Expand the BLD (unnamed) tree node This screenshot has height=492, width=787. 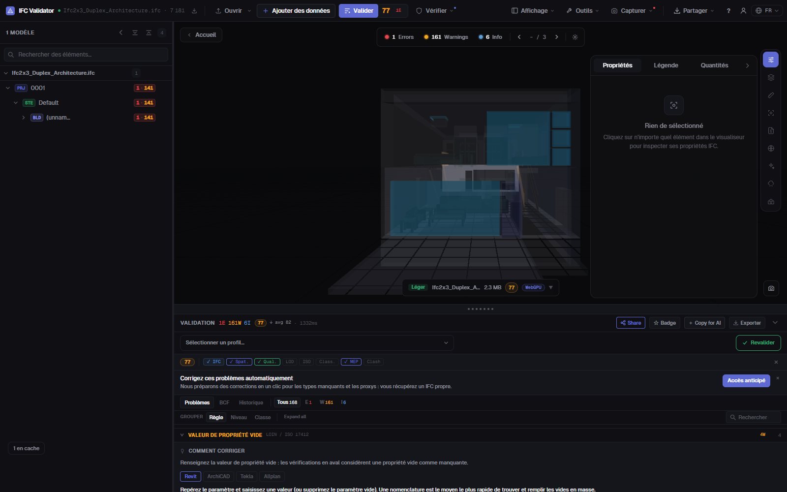[23, 118]
